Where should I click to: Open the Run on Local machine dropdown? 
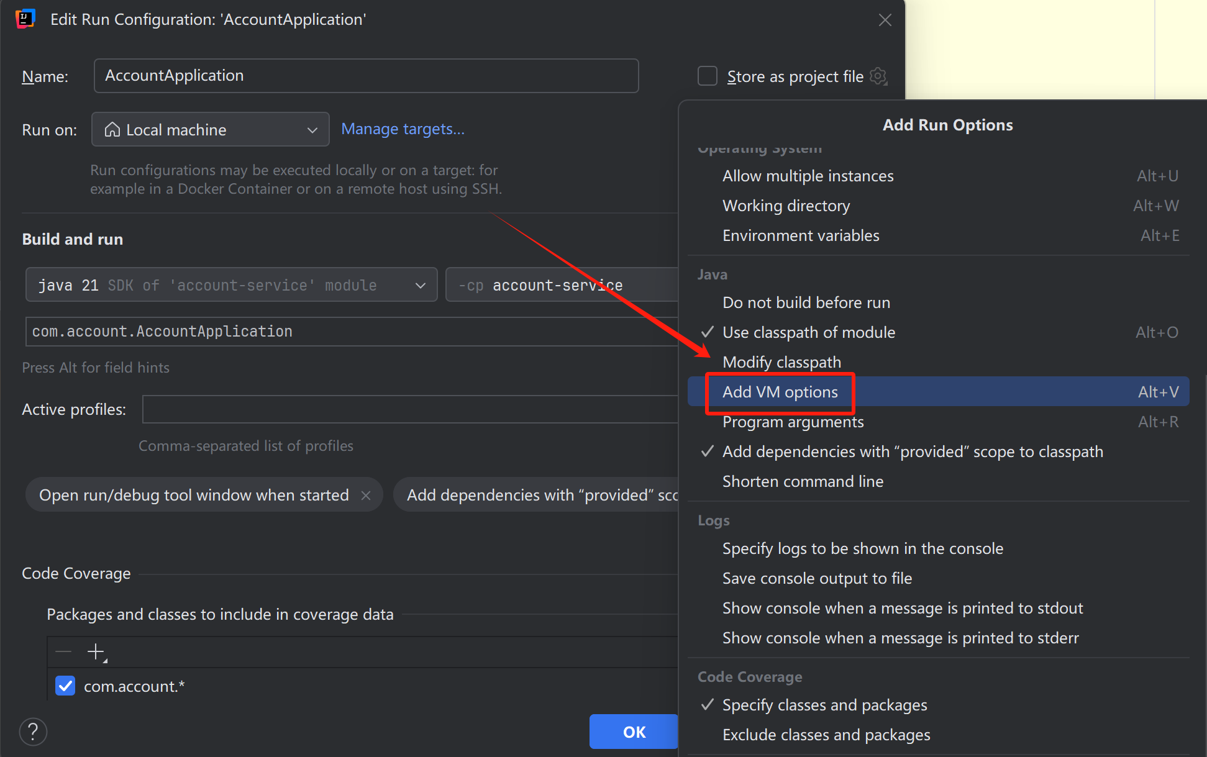click(x=210, y=129)
